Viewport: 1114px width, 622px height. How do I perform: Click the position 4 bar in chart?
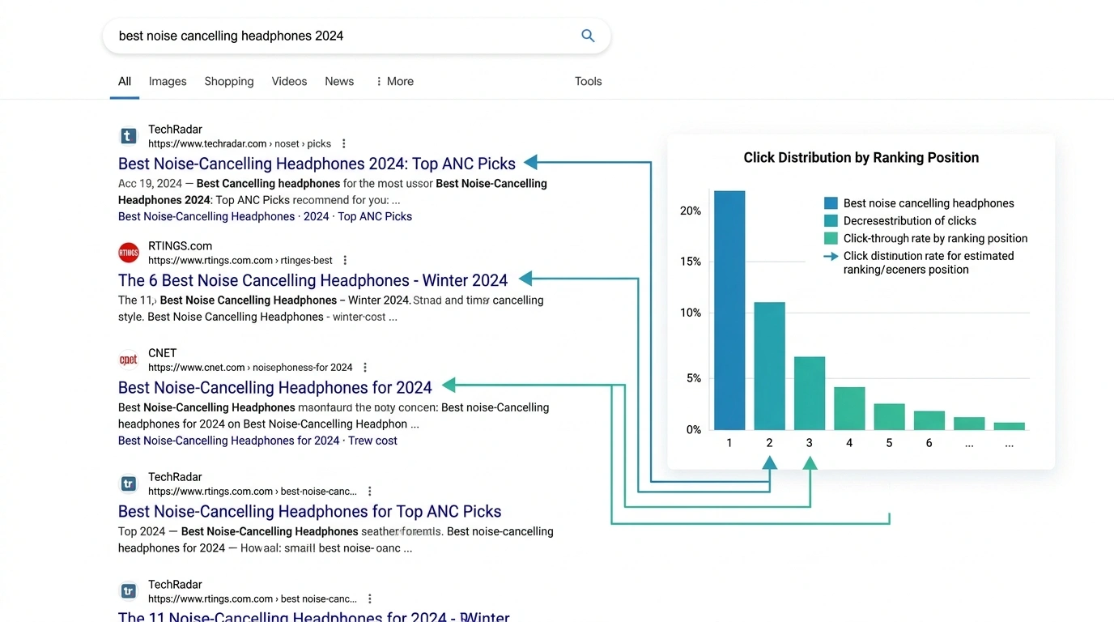click(849, 408)
